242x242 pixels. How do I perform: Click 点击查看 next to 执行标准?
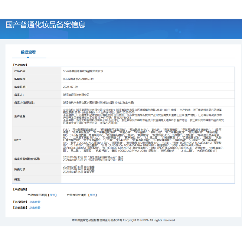pos(35,202)
